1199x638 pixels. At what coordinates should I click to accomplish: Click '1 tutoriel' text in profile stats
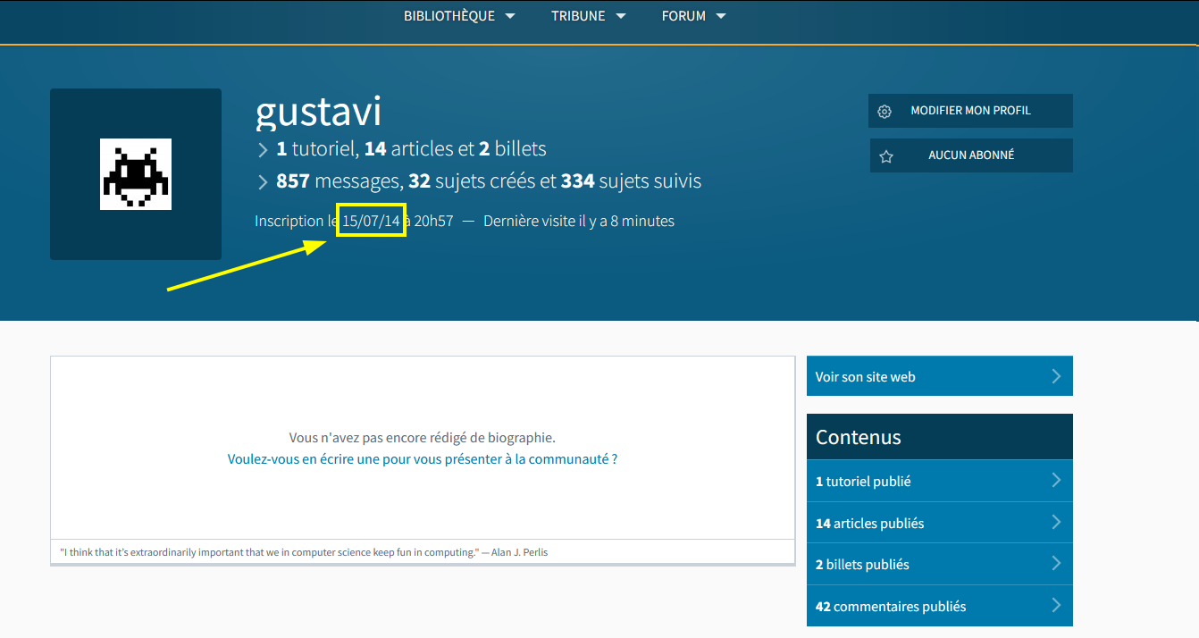(317, 148)
